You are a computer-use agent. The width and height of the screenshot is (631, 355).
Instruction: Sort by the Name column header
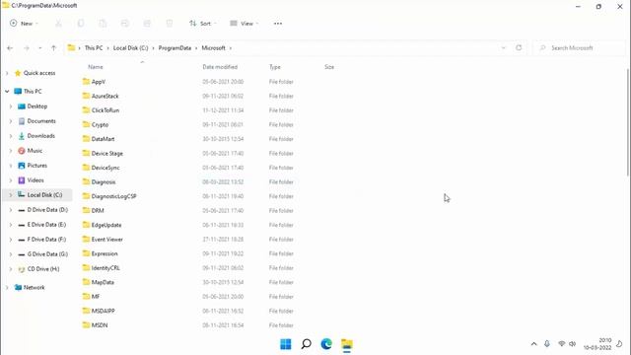coord(96,67)
